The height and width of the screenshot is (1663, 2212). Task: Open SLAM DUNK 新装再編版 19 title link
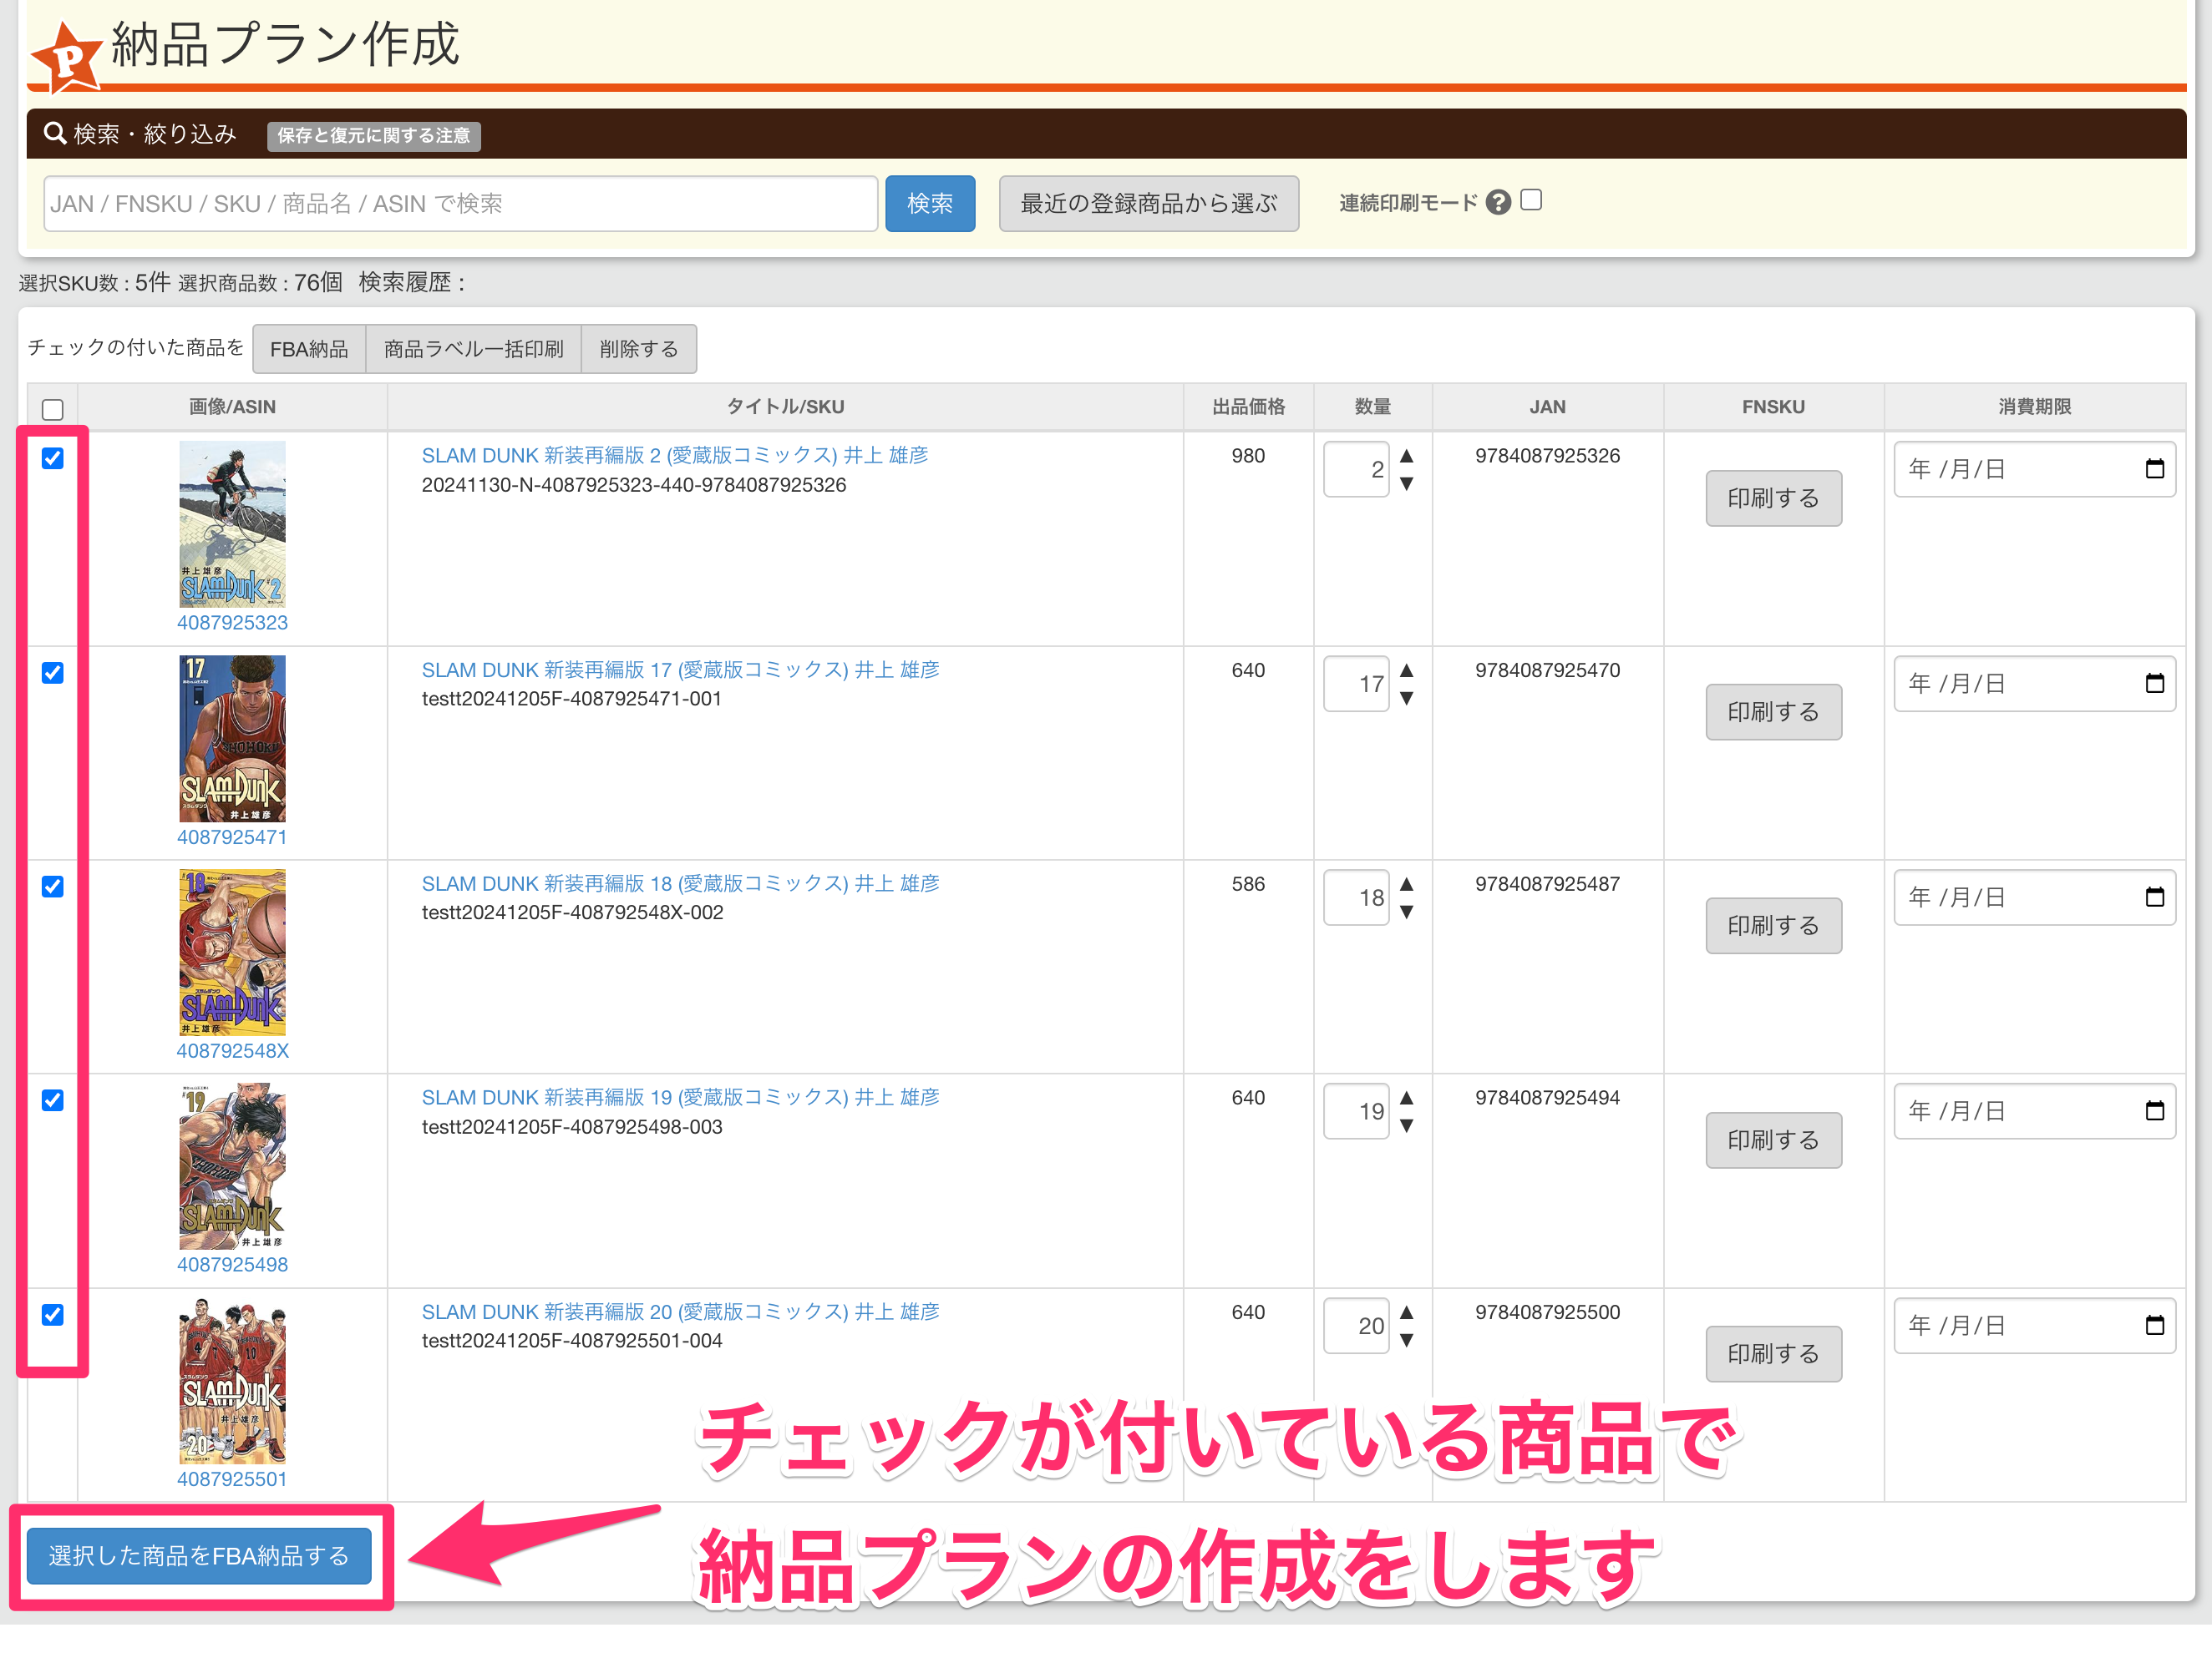coord(680,1097)
